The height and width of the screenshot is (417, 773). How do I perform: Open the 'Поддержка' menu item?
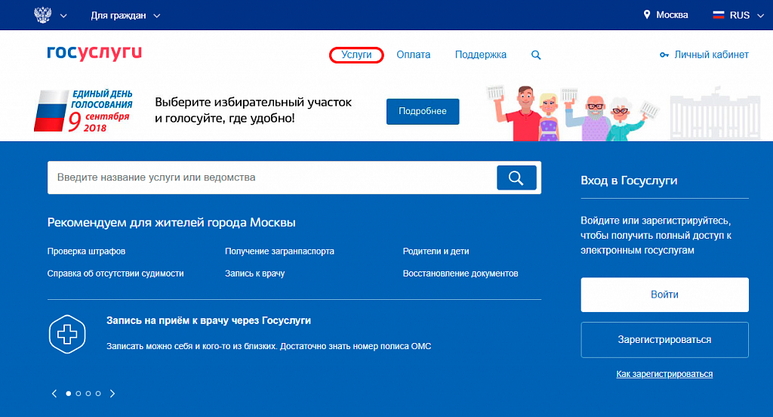[x=481, y=55]
